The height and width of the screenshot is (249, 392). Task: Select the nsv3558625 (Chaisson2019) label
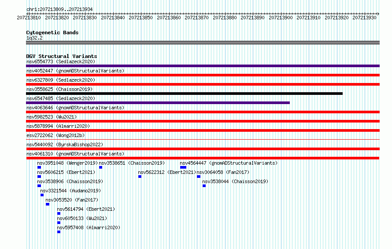coord(59,89)
